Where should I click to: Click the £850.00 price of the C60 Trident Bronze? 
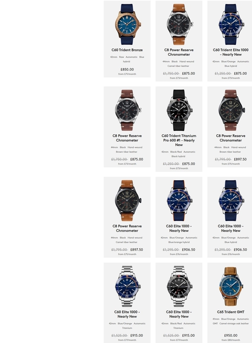[x=127, y=70]
